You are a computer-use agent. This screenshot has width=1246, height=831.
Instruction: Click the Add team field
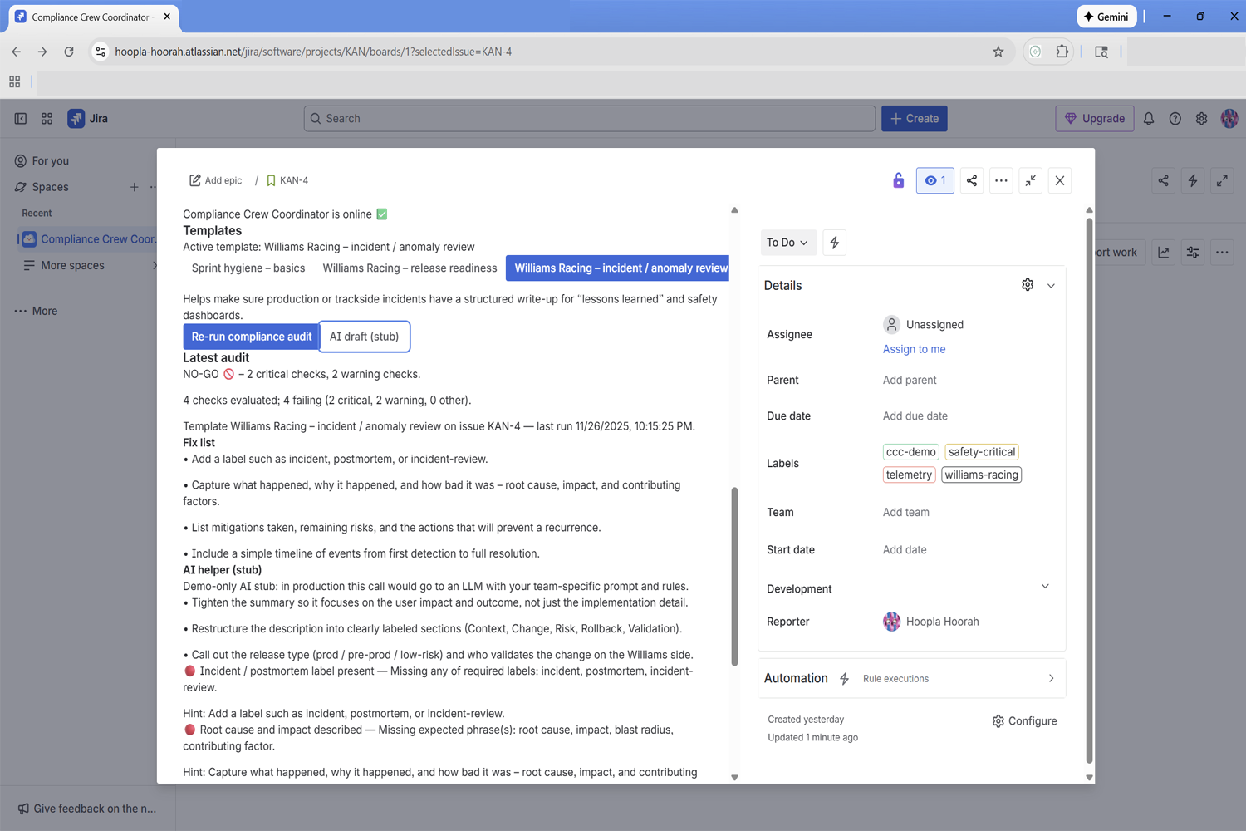906,513
